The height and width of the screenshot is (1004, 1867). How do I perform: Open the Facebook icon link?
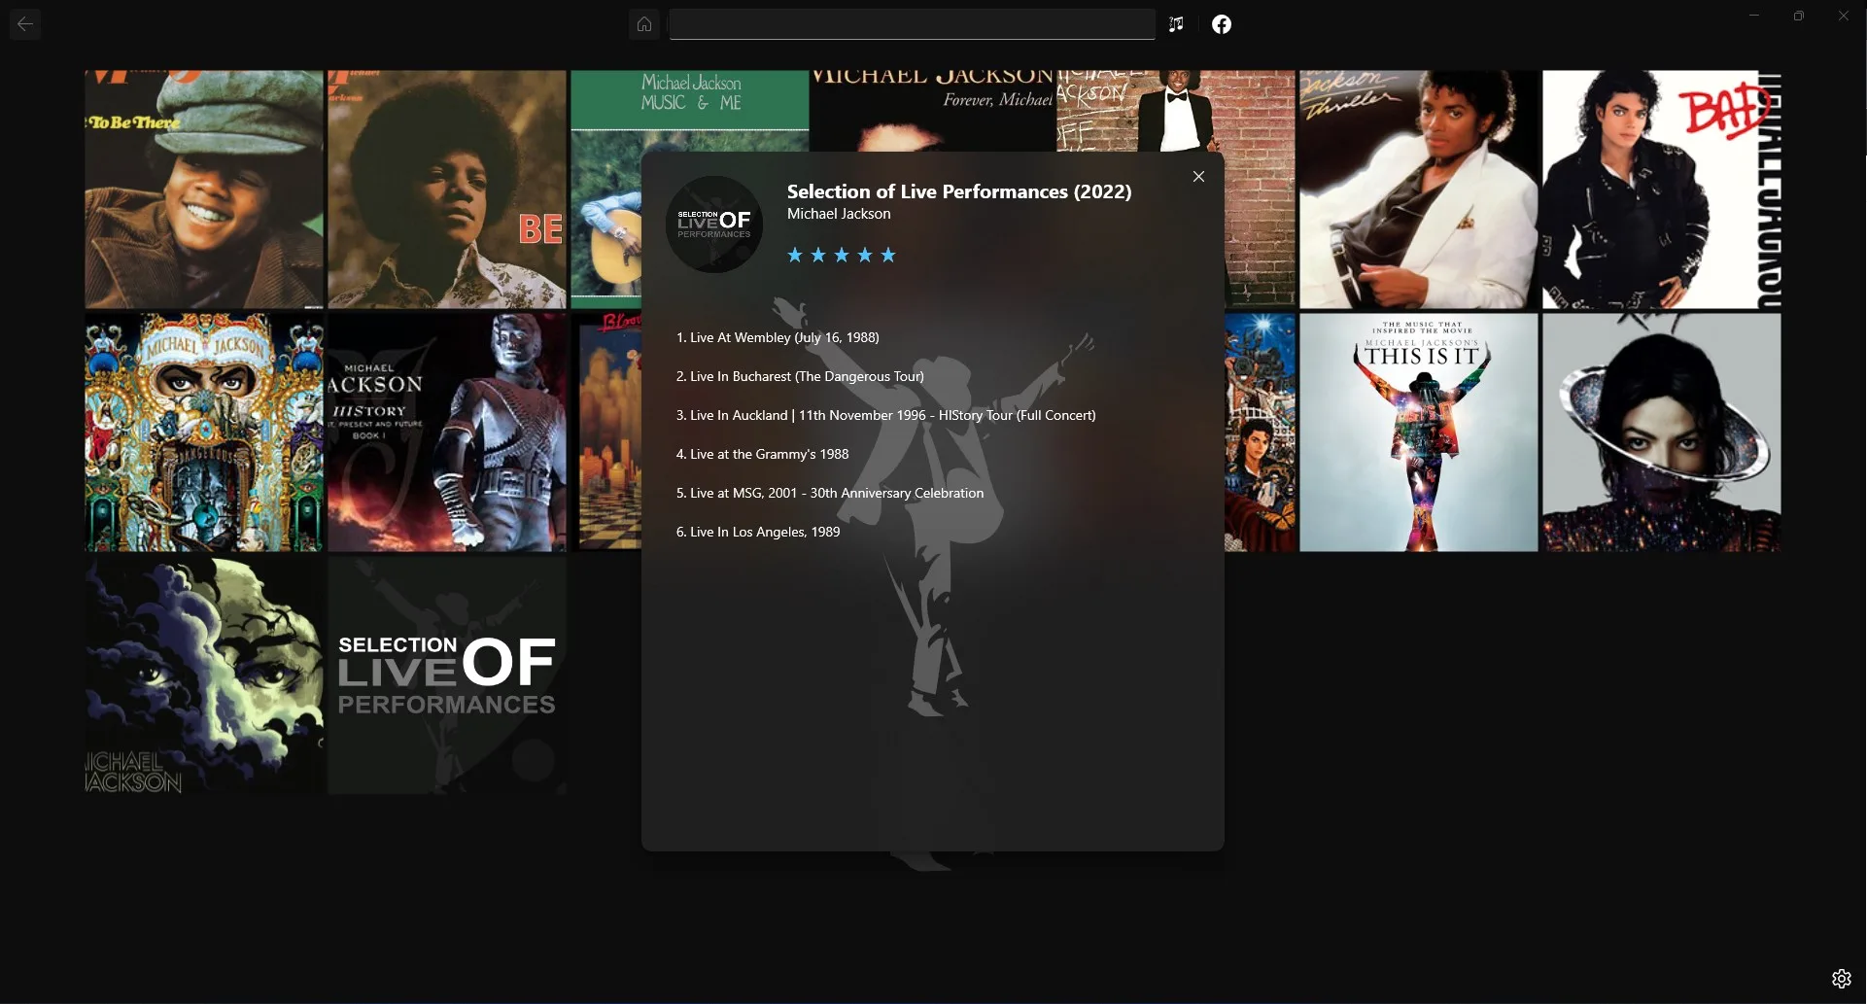1222,24
